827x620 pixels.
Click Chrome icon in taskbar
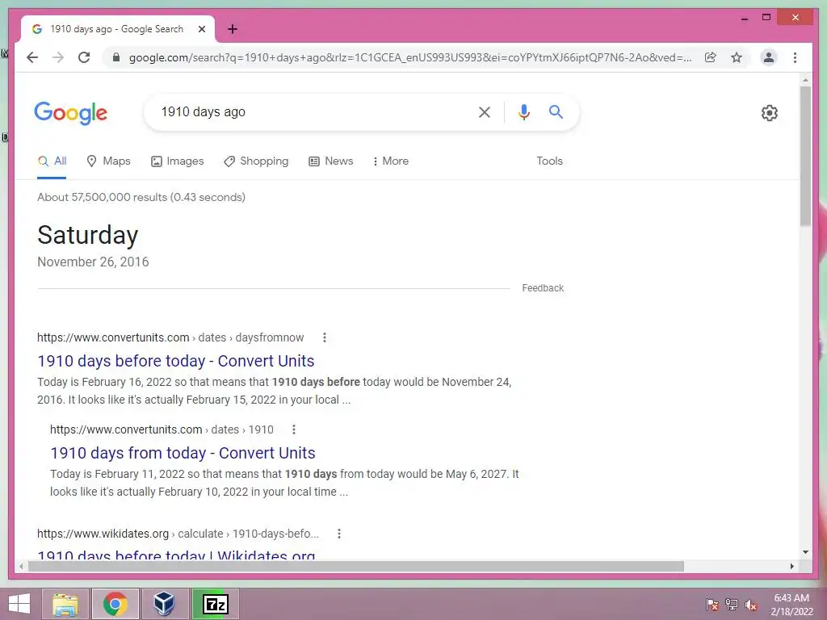point(115,604)
